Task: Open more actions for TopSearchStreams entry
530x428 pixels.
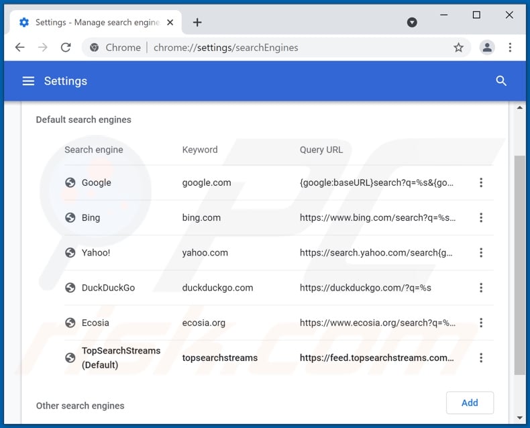Action: tap(480, 358)
